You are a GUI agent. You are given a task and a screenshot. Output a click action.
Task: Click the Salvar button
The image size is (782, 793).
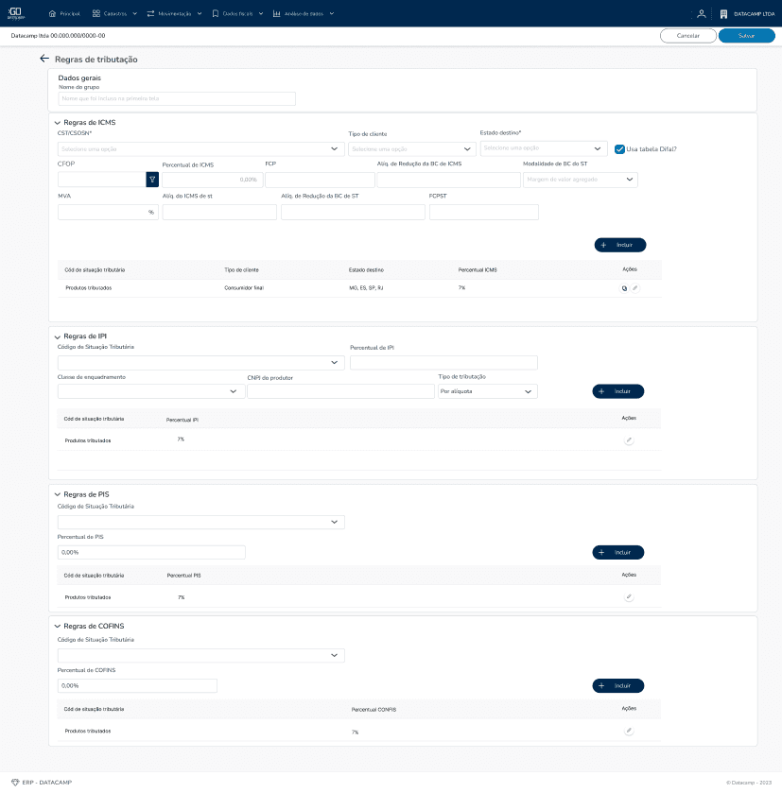747,36
